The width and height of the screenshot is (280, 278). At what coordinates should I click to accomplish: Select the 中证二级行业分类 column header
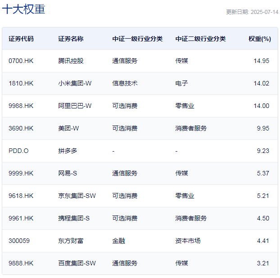pyautogui.click(x=200, y=39)
